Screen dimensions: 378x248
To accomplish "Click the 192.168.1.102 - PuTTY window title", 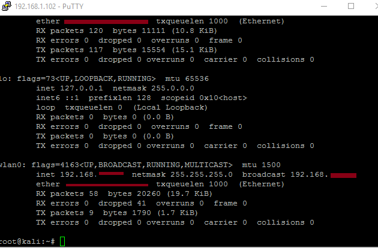I will click(x=45, y=7).
